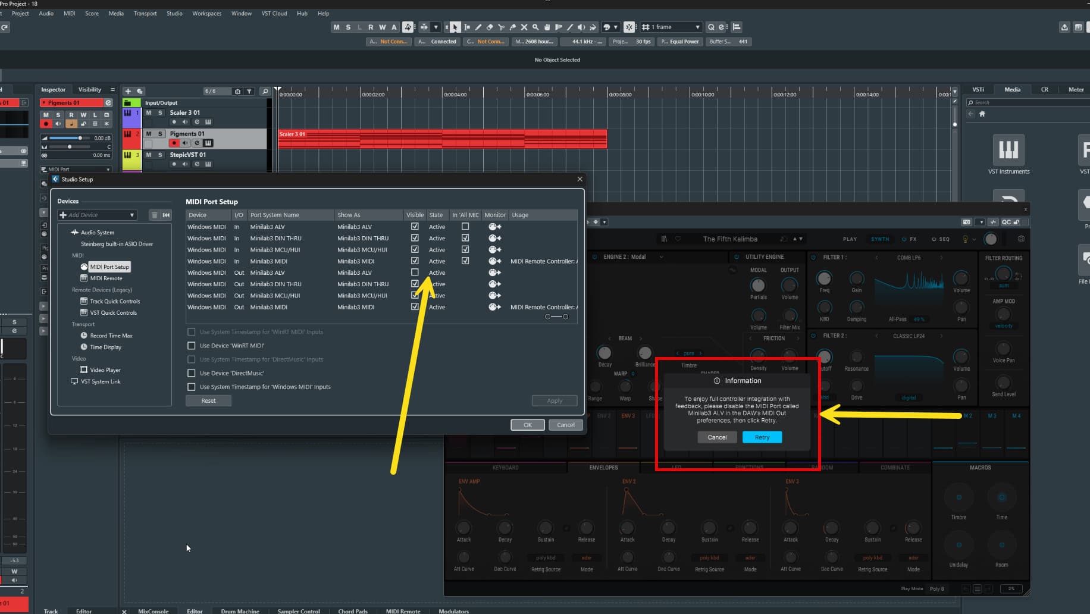Open the track filter funnel button

click(249, 91)
